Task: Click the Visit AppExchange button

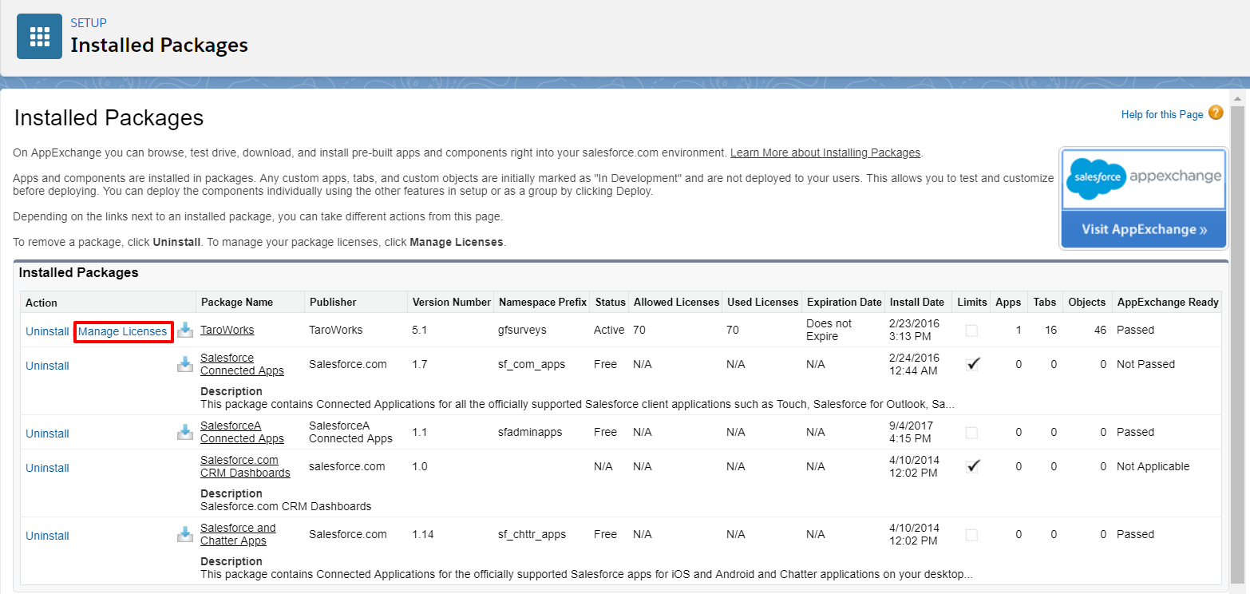Action: point(1144,229)
